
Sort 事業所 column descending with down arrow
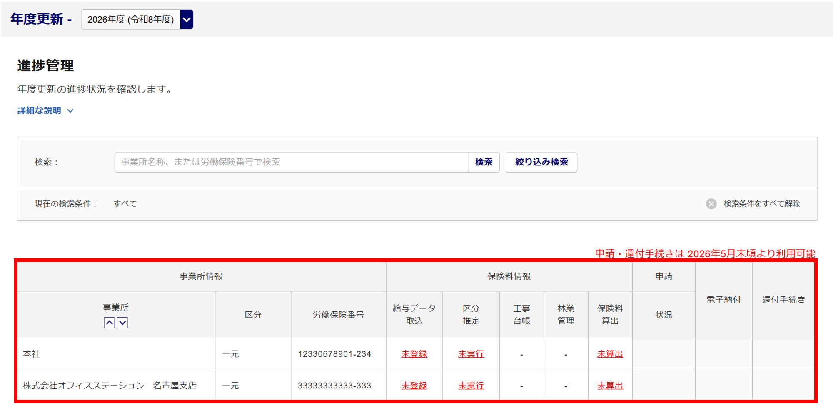[122, 323]
